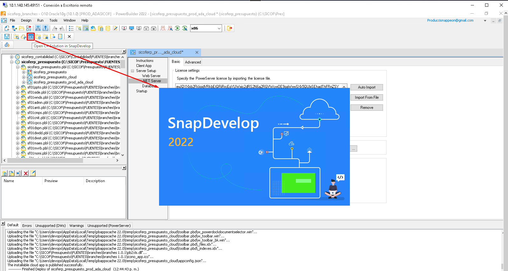Click the floppy disk Save icon
Viewport: 508px width, 271px height.
point(7,37)
